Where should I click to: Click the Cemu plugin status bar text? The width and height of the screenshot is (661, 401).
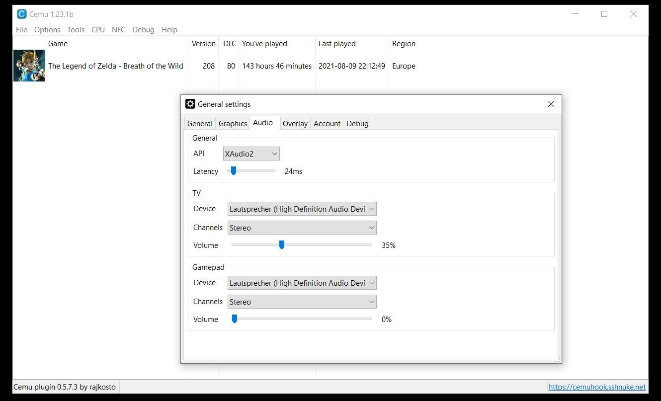click(x=65, y=387)
